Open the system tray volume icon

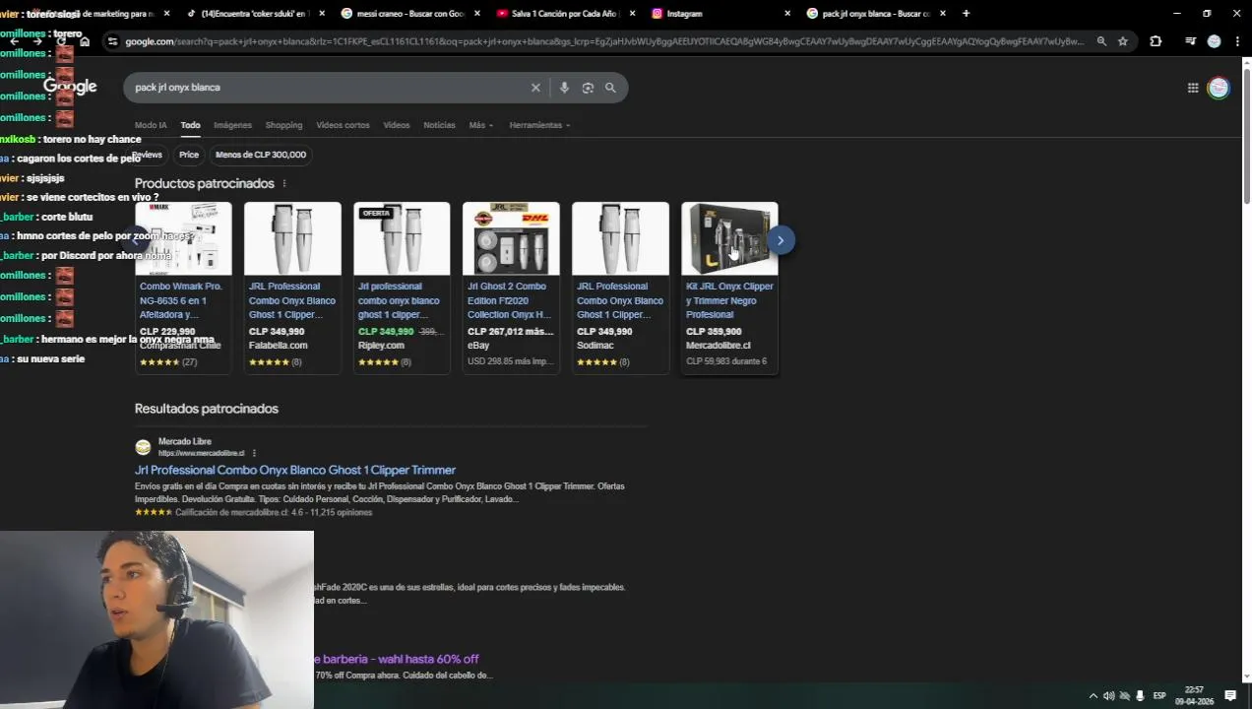tap(1109, 695)
